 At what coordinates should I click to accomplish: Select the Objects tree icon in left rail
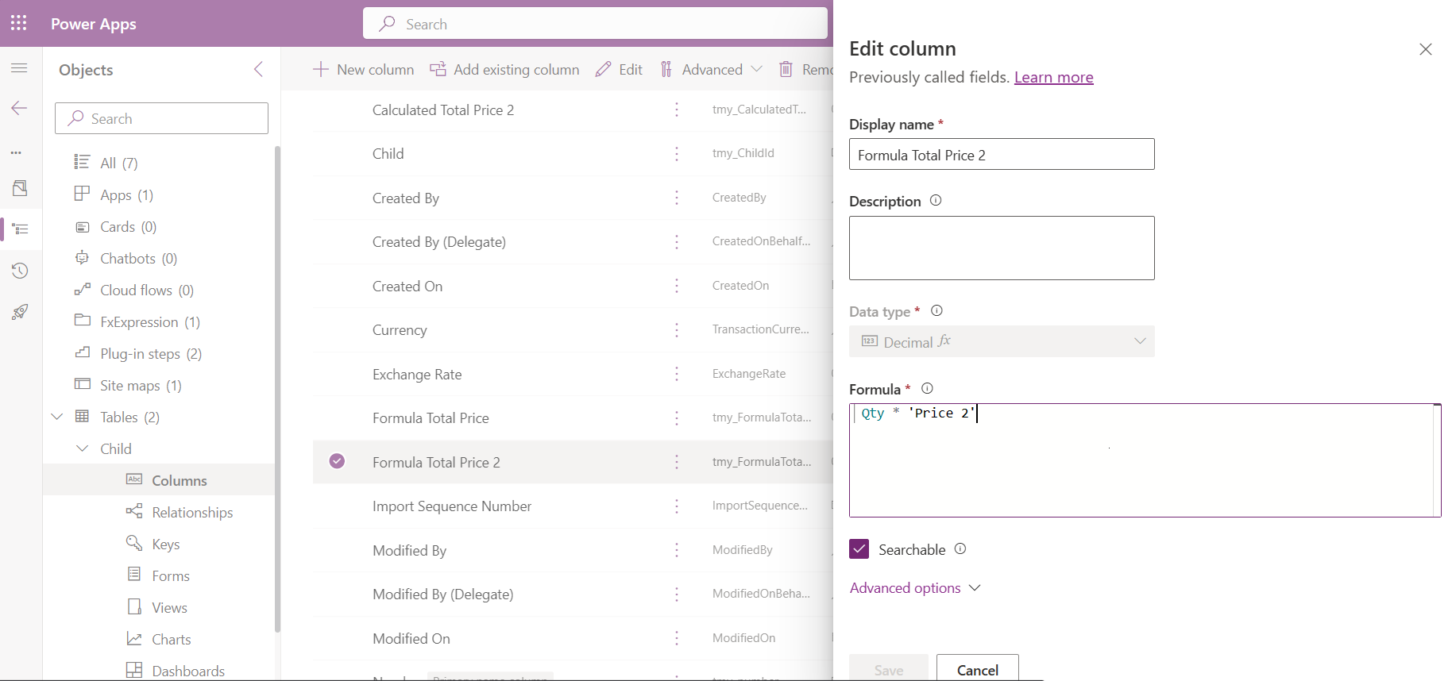tap(20, 229)
